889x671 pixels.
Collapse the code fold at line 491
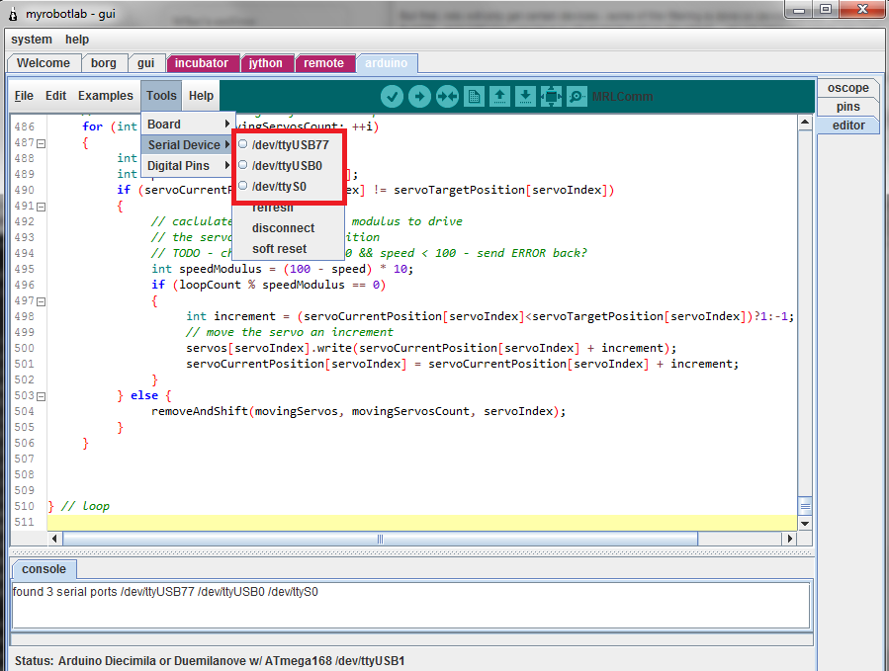point(41,207)
